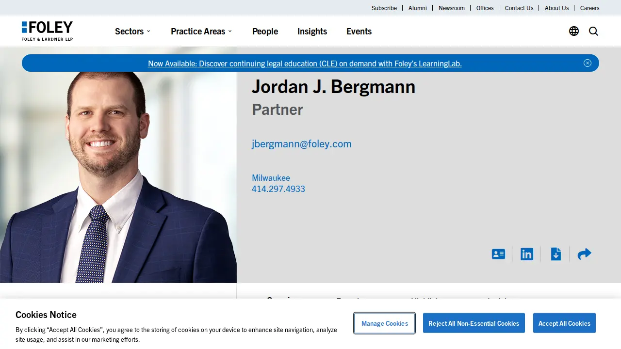Click the Subscribe link in top bar
The image size is (621, 349).
[384, 8]
